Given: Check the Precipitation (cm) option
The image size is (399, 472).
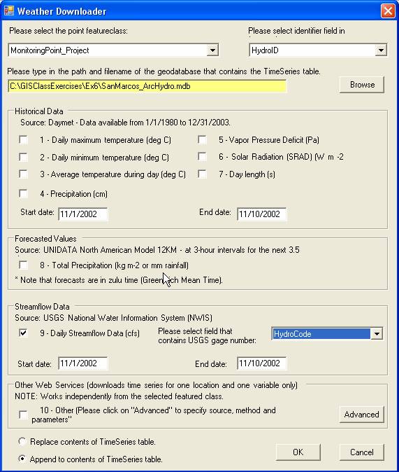Looking at the screenshot, I should [x=23, y=193].
